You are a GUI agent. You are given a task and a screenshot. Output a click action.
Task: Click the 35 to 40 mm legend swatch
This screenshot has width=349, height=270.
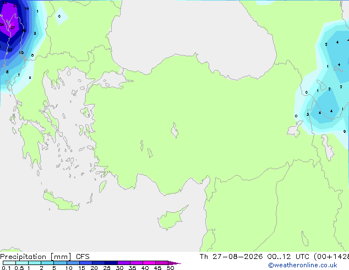tap(137, 263)
